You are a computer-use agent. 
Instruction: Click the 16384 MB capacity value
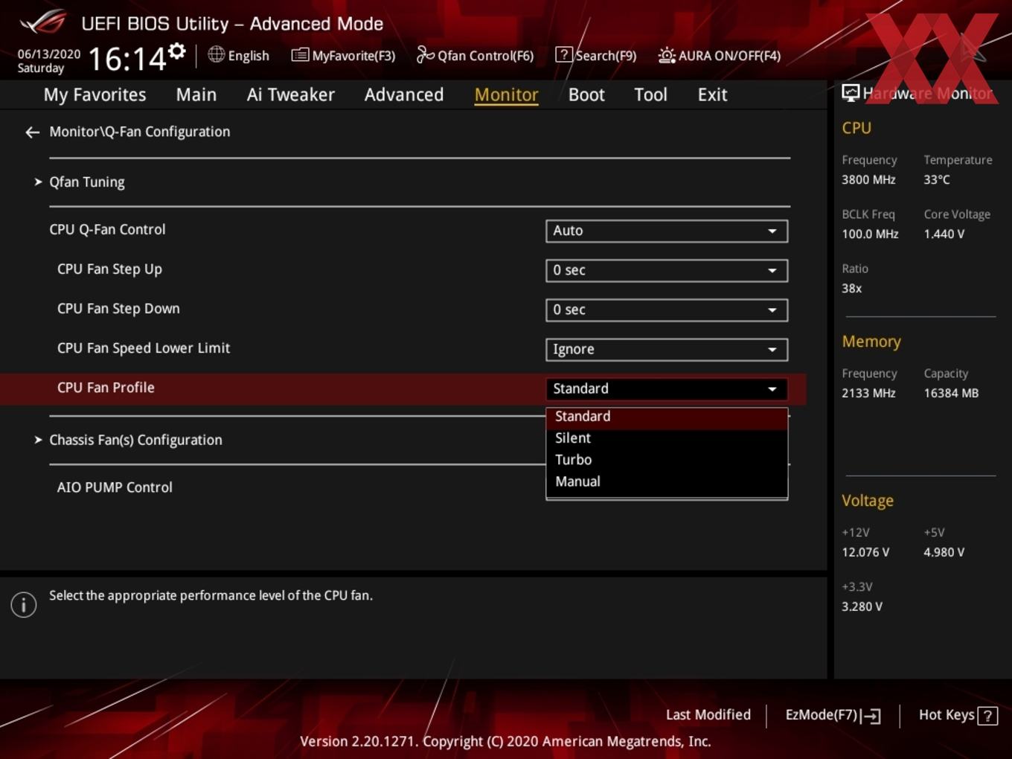coord(951,394)
